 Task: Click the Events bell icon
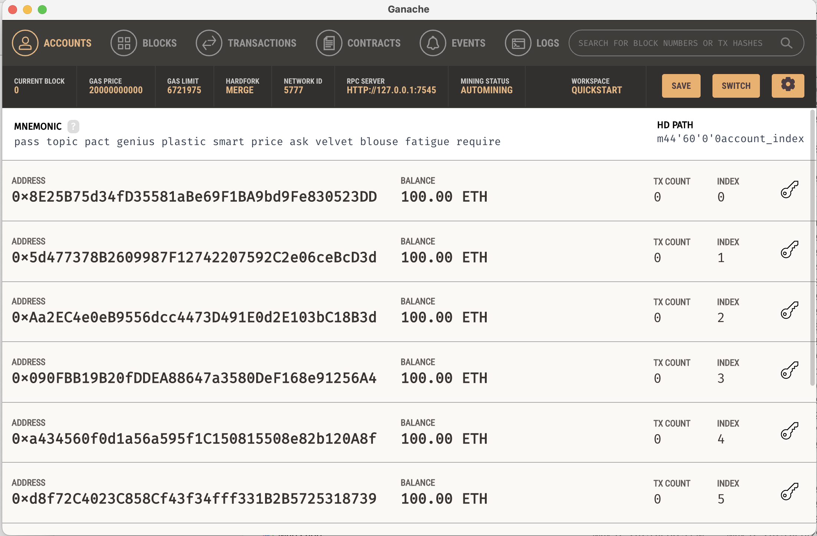coord(433,43)
